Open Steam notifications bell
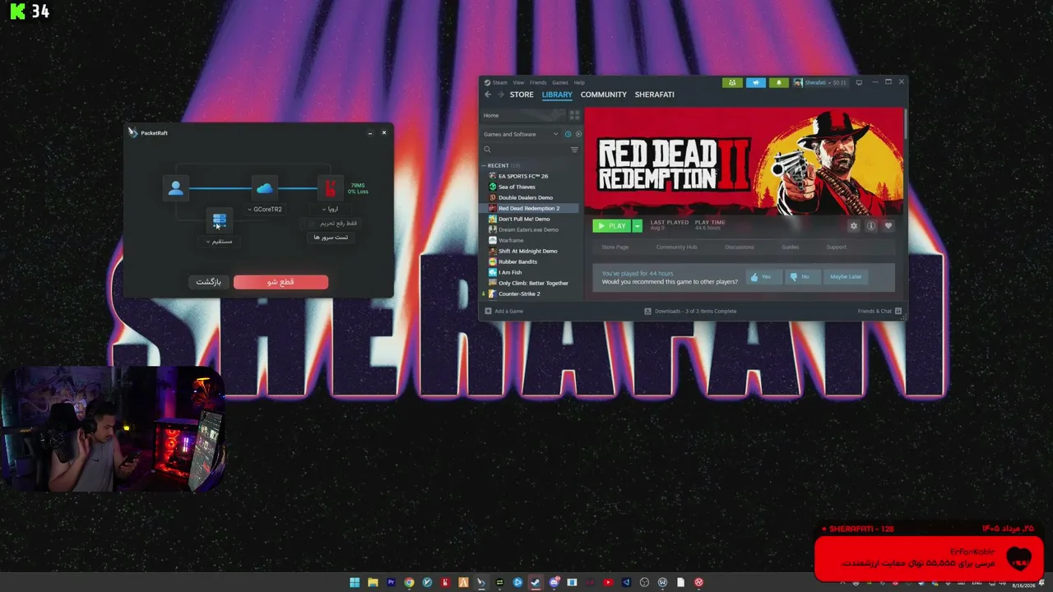The height and width of the screenshot is (592, 1053). coord(778,82)
